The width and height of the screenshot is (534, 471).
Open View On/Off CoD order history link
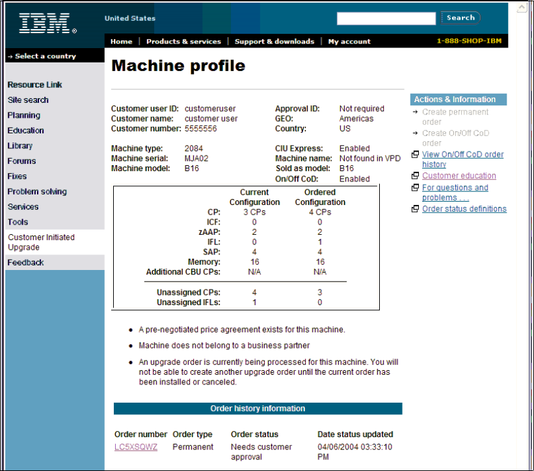pyautogui.click(x=463, y=159)
